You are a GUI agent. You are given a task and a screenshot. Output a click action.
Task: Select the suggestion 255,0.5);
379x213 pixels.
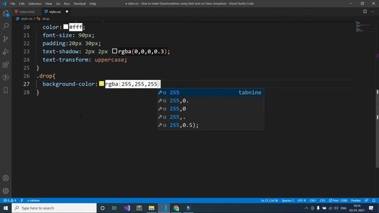click(211, 125)
